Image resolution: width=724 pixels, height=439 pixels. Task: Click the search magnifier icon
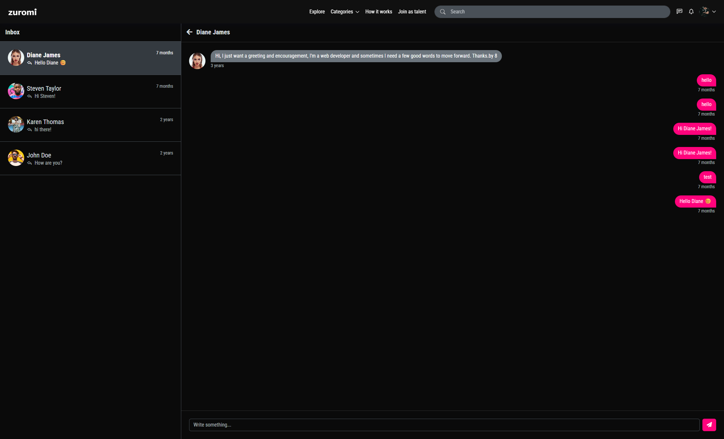[x=443, y=12]
